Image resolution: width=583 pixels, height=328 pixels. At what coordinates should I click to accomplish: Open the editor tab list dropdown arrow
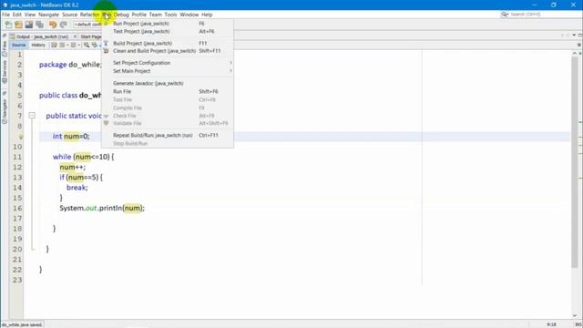(574, 35)
